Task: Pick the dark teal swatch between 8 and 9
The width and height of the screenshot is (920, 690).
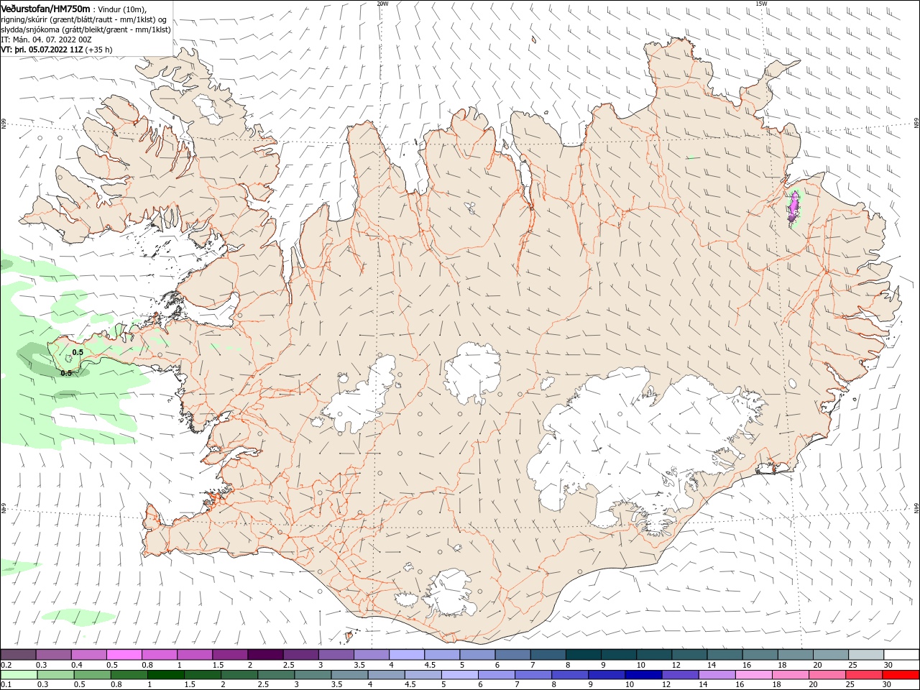Action: point(583,655)
